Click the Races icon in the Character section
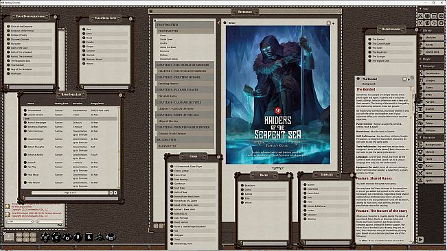 tap(421, 166)
